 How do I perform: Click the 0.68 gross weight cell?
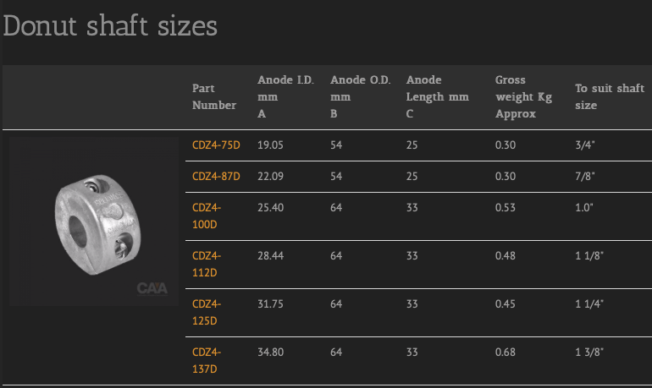[506, 352]
